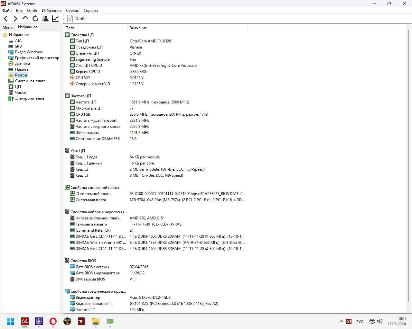Click the AIDA64 taskbar icon
412x329 pixels.
coord(24,321)
